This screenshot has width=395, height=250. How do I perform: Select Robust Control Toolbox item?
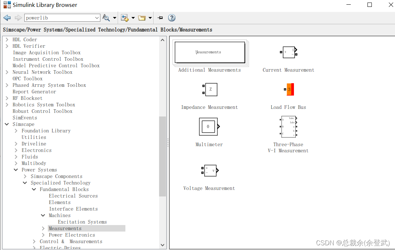point(42,111)
